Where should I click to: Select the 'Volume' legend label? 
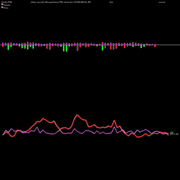(7, 5)
